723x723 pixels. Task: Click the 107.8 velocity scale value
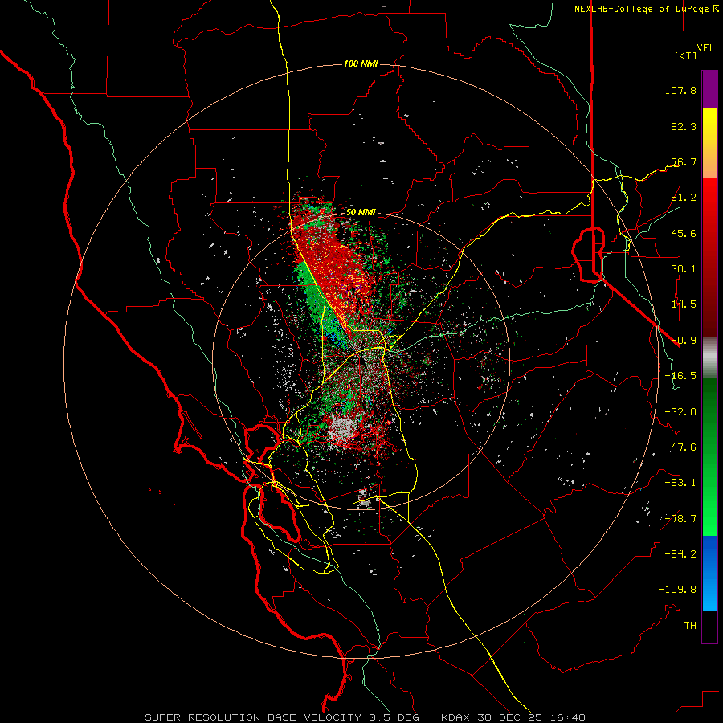point(680,90)
